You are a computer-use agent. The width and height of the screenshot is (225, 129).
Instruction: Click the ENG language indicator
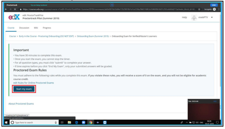201,123
